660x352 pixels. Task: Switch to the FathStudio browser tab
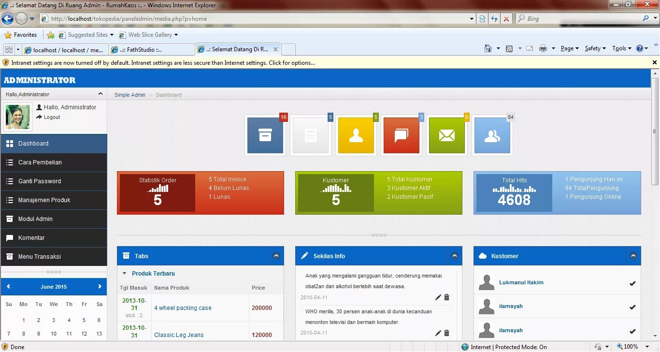pyautogui.click(x=152, y=50)
